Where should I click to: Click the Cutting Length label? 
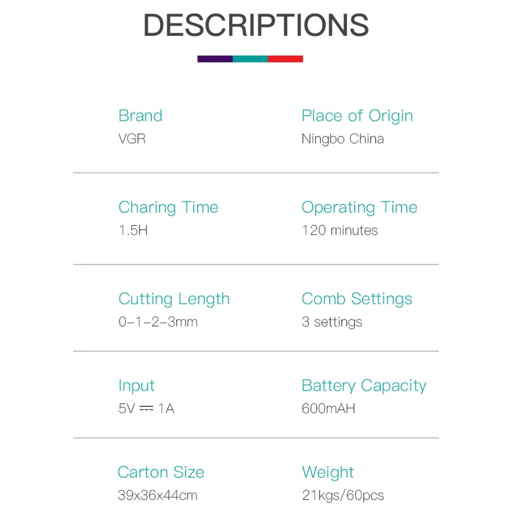pyautogui.click(x=174, y=299)
